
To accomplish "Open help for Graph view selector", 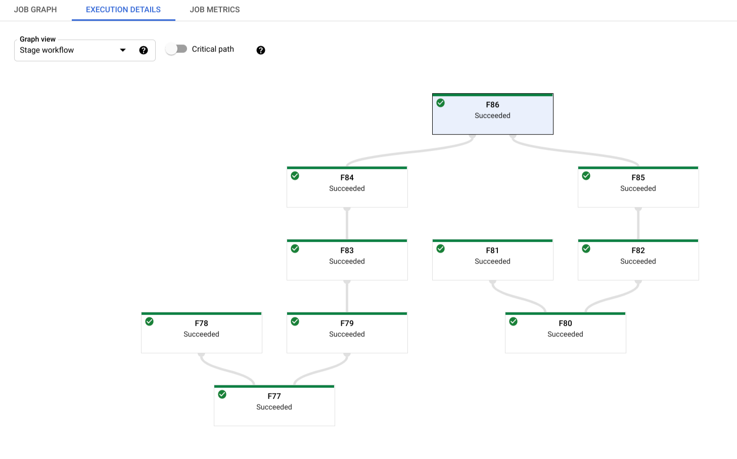I will pos(144,50).
